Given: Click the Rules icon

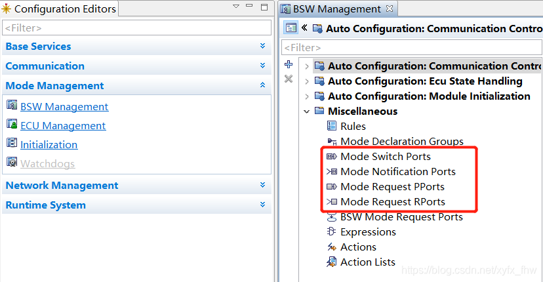Looking at the screenshot, I should [331, 126].
